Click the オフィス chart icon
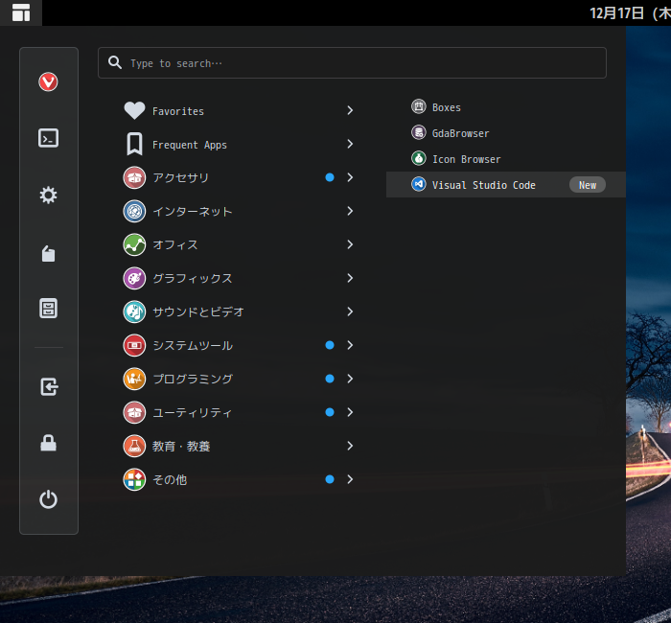This screenshot has height=623, width=671. tap(134, 244)
